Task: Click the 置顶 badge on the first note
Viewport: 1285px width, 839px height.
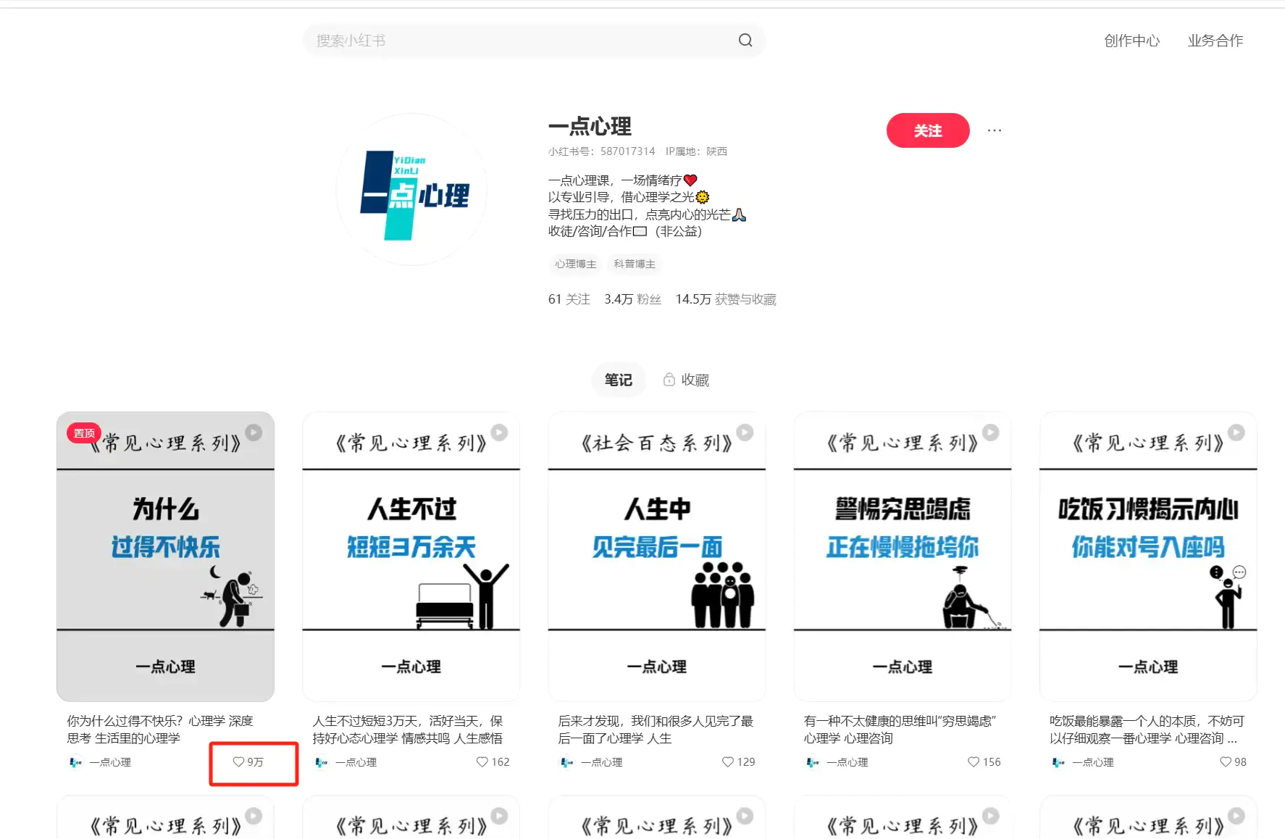Action: tap(83, 432)
